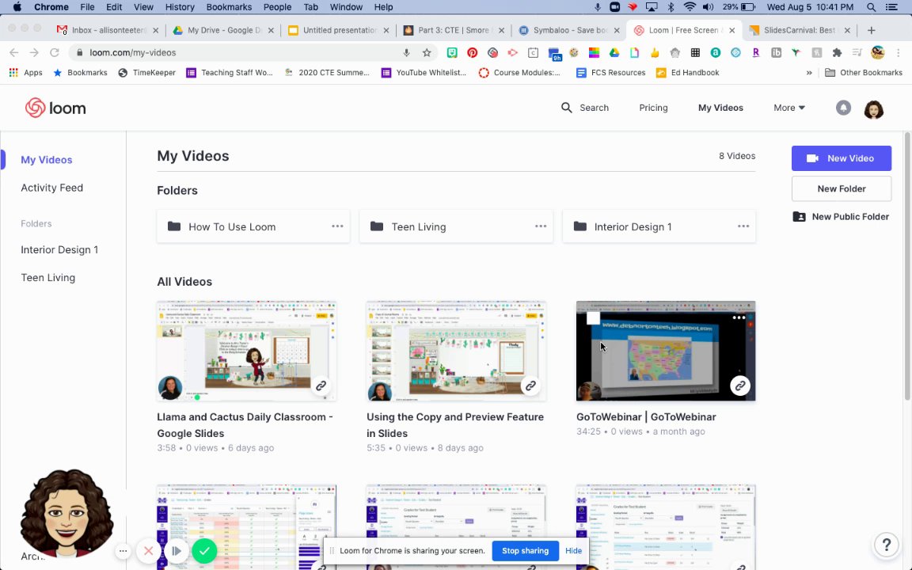Viewport: 912px width, 570px height.
Task: Open the Ed Handbook bookmark
Action: pos(687,73)
